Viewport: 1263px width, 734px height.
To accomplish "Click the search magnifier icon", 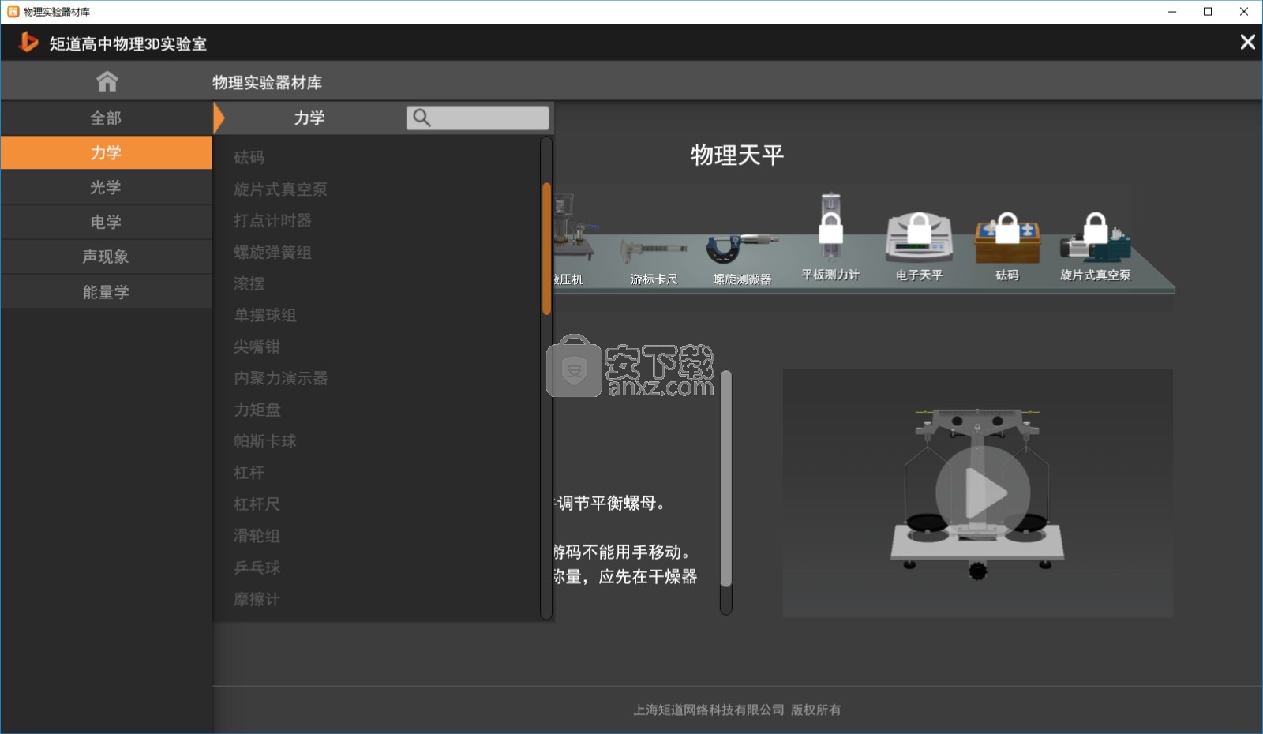I will coord(422,118).
